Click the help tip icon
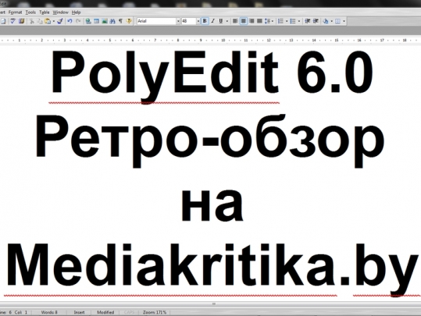Viewport: 421px width, 316px height. (129, 21)
